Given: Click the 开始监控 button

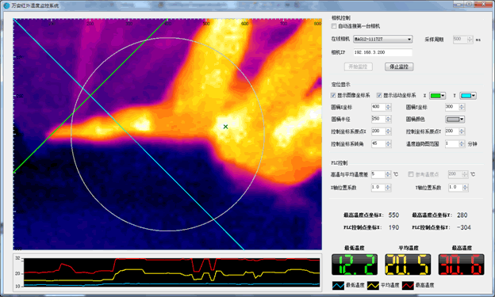Looking at the screenshot, I should coord(358,67).
